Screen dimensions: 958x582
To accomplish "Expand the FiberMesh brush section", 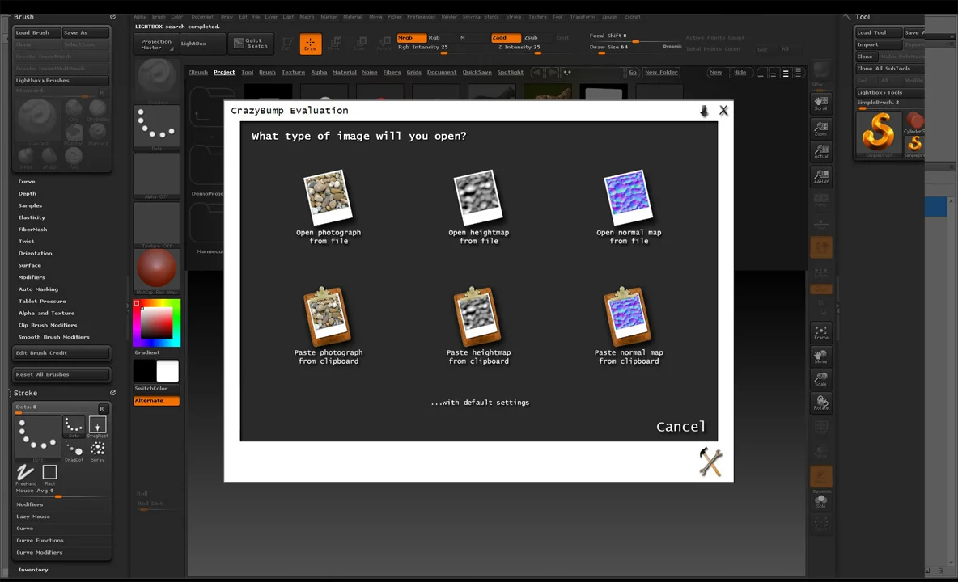I will (x=33, y=230).
